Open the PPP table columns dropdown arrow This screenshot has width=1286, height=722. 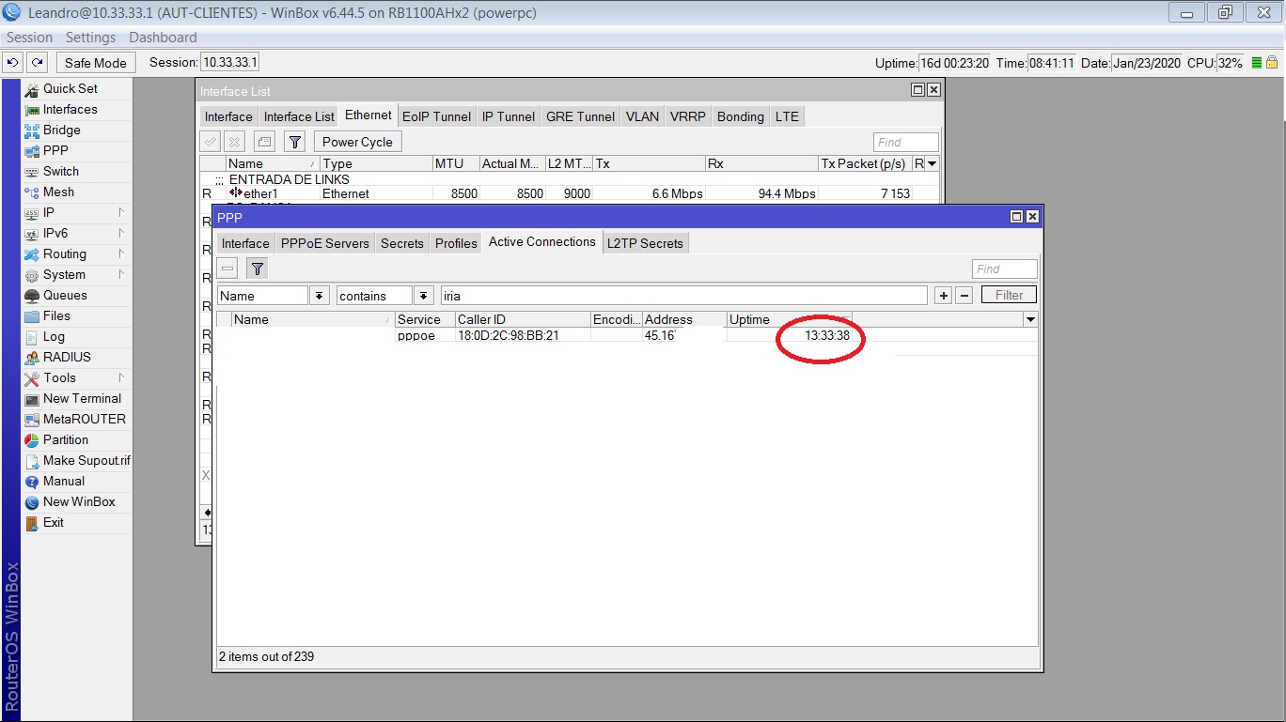click(1030, 319)
